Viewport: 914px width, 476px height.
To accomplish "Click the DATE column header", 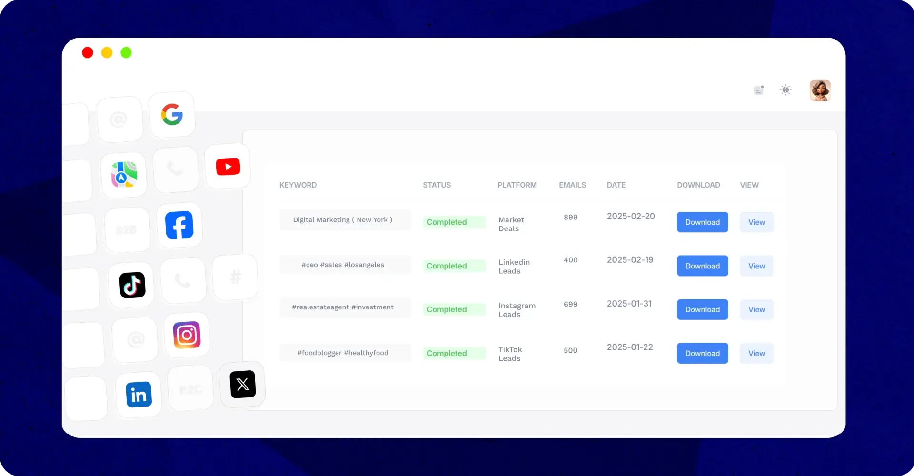I will [616, 185].
